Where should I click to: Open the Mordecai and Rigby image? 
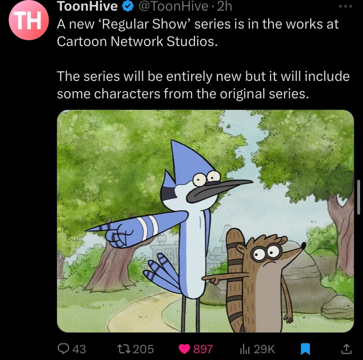tap(205, 221)
